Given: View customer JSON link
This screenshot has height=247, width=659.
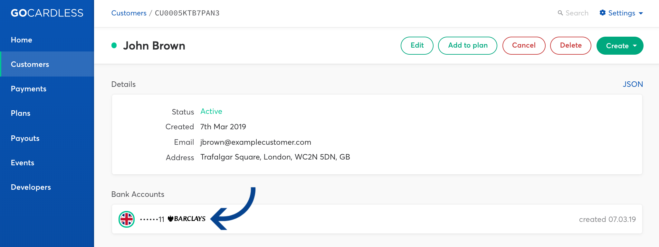Looking at the screenshot, I should (633, 84).
